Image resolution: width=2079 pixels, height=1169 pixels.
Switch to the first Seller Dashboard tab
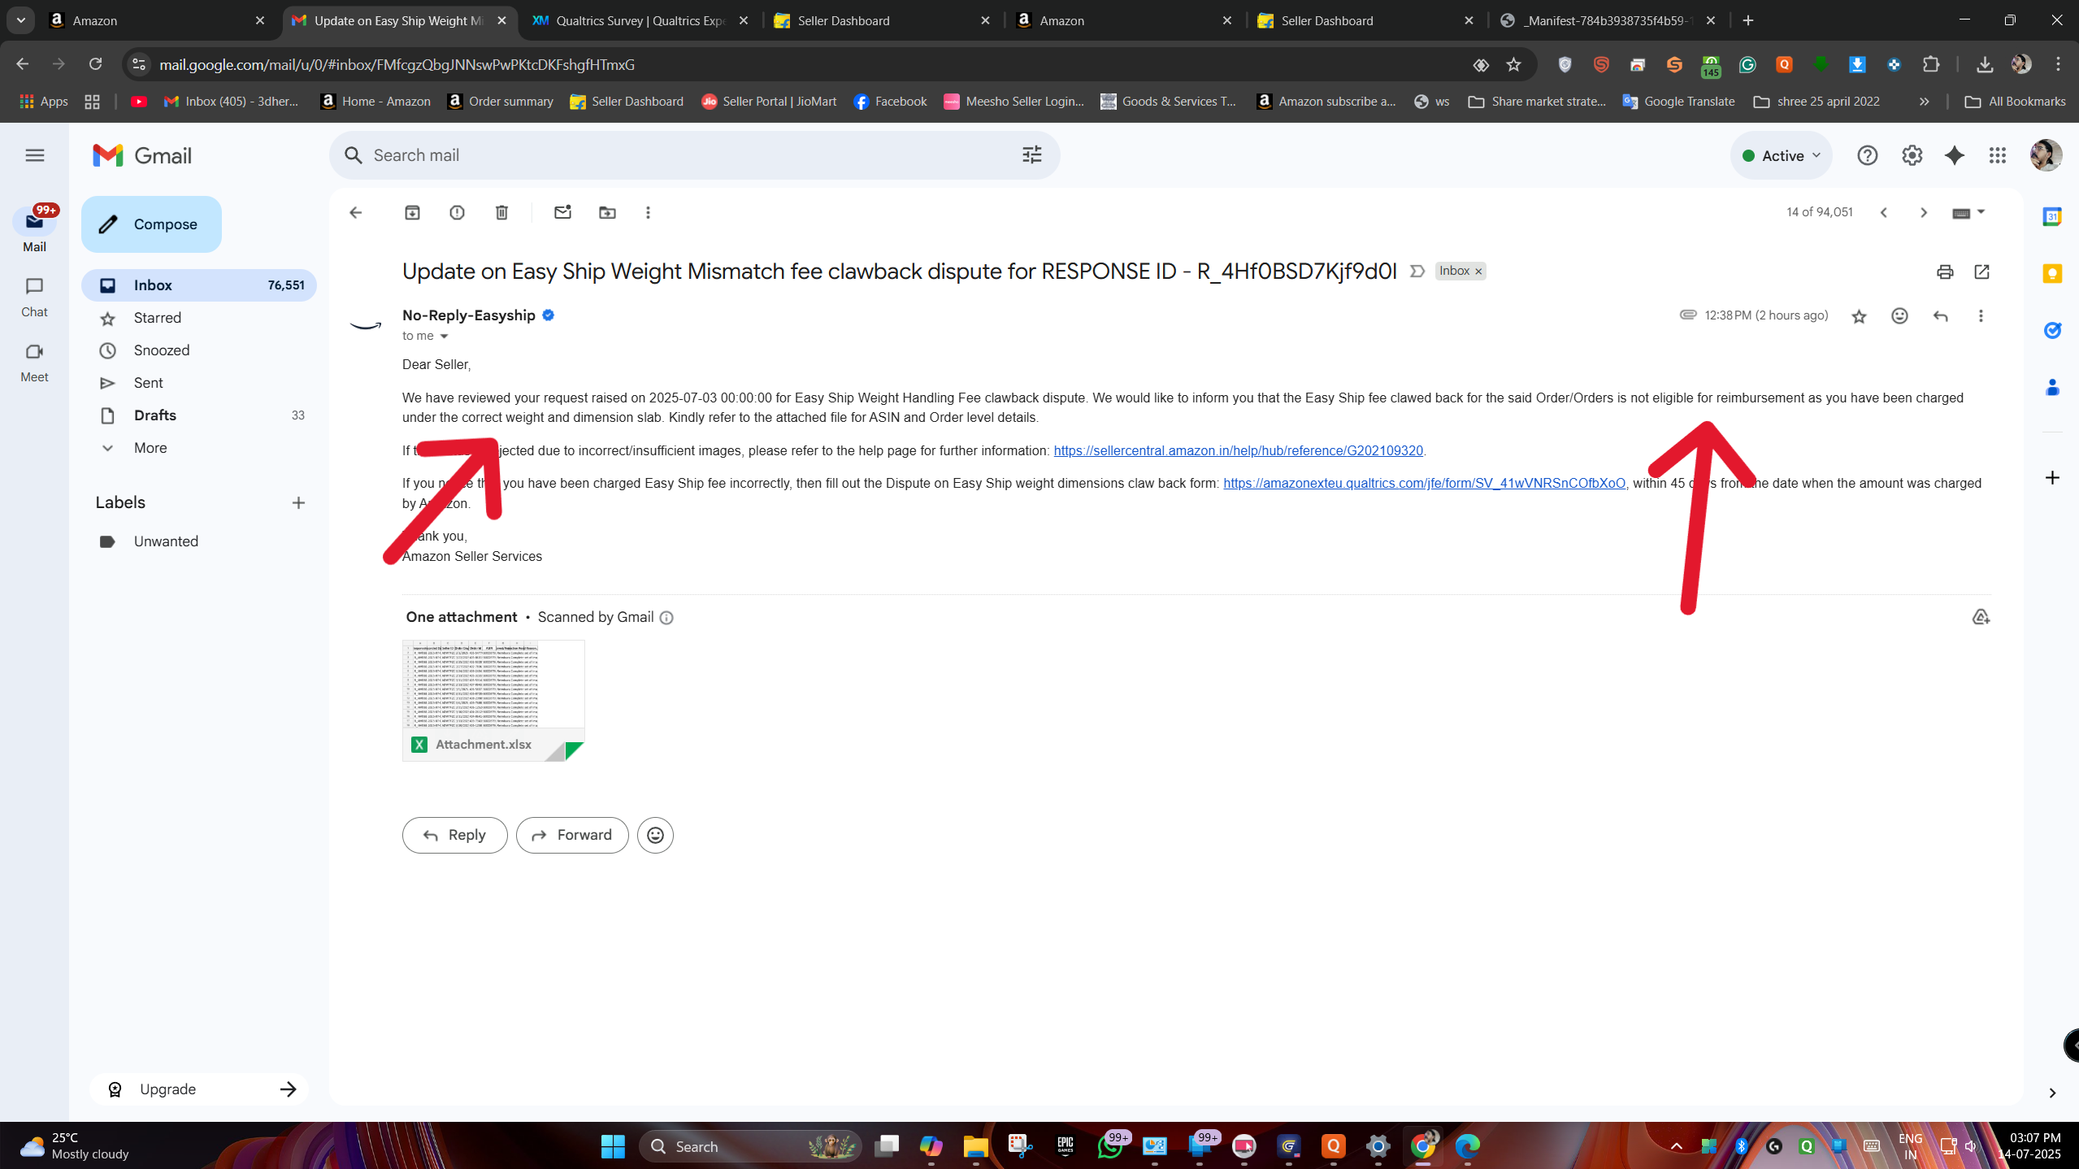pyautogui.click(x=882, y=20)
